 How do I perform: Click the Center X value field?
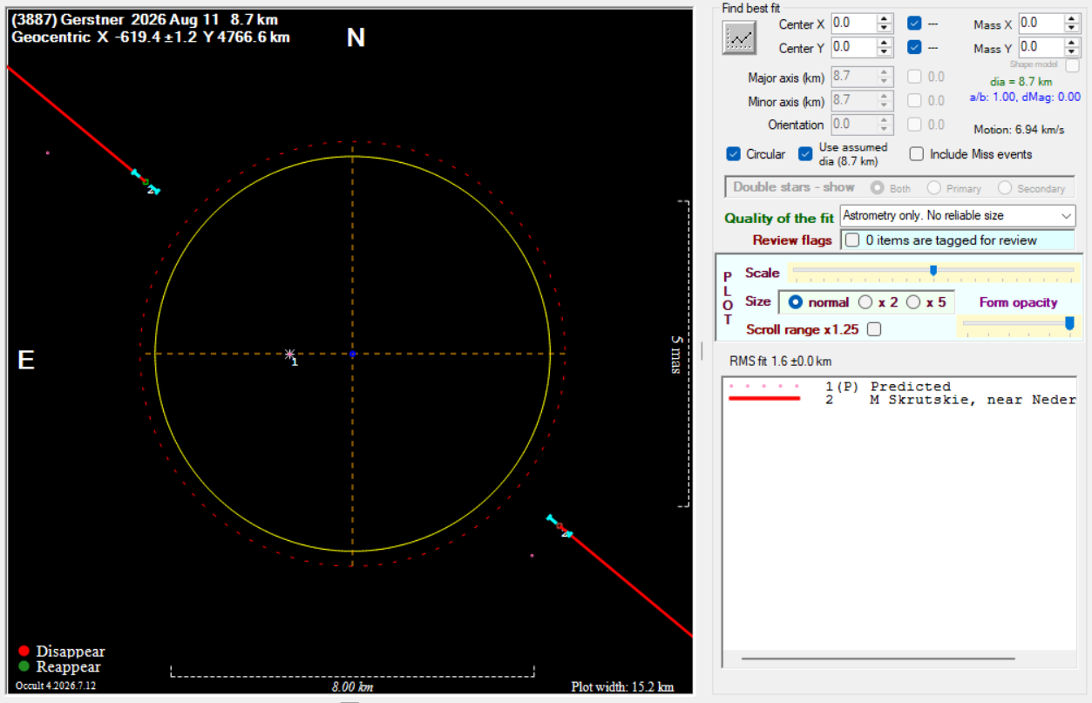[853, 24]
